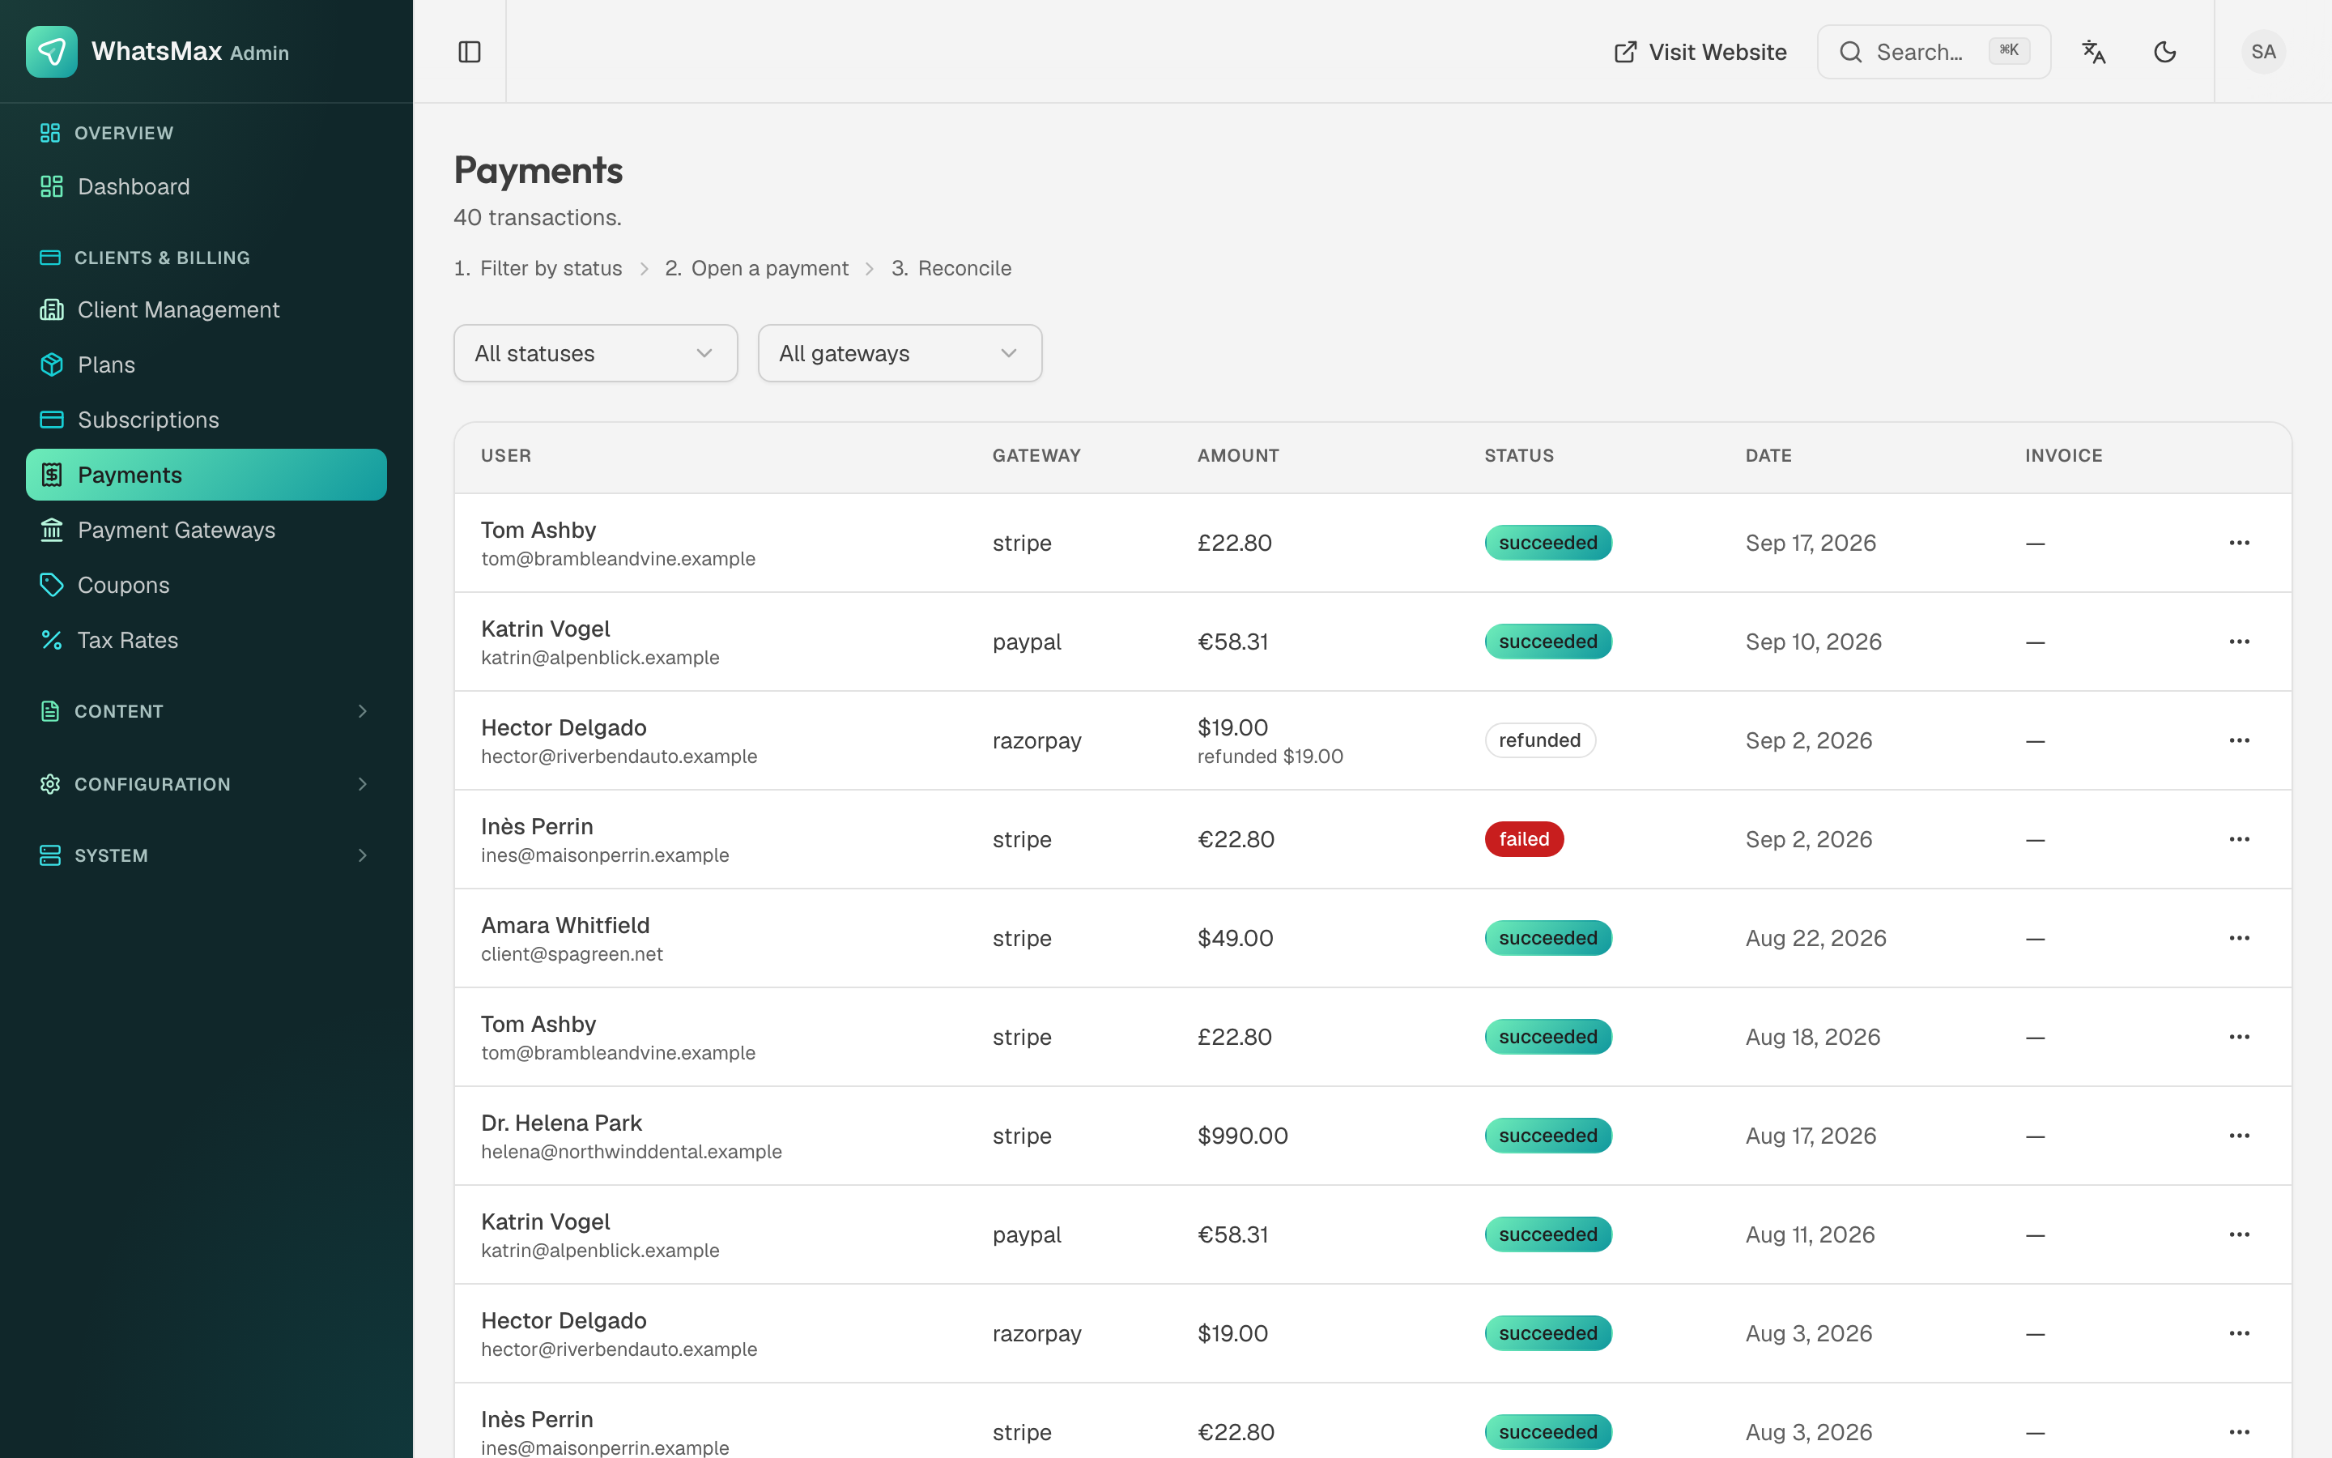This screenshot has width=2332, height=1458.
Task: Click the WhatsMax paper-plane logo icon
Action: 52,52
